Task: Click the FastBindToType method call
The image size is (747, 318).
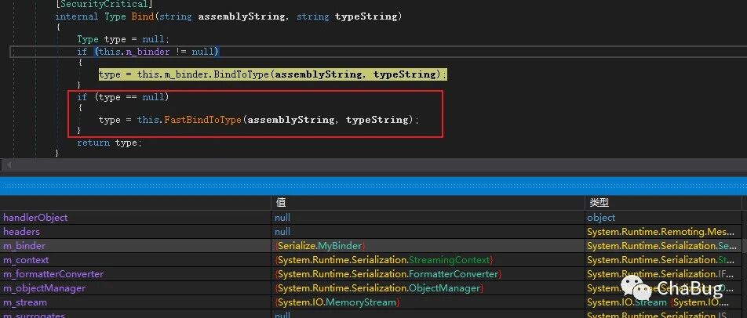Action: click(x=203, y=120)
